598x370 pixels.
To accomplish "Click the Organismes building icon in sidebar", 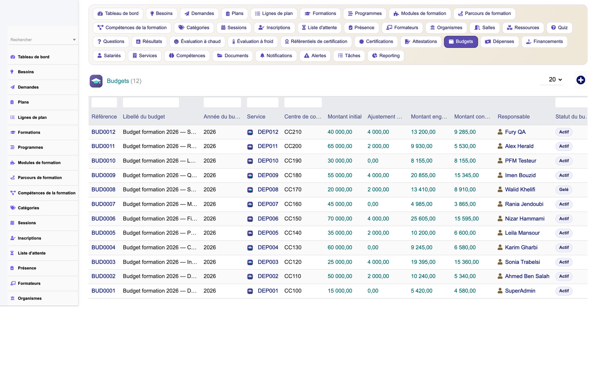I will 12,298.
